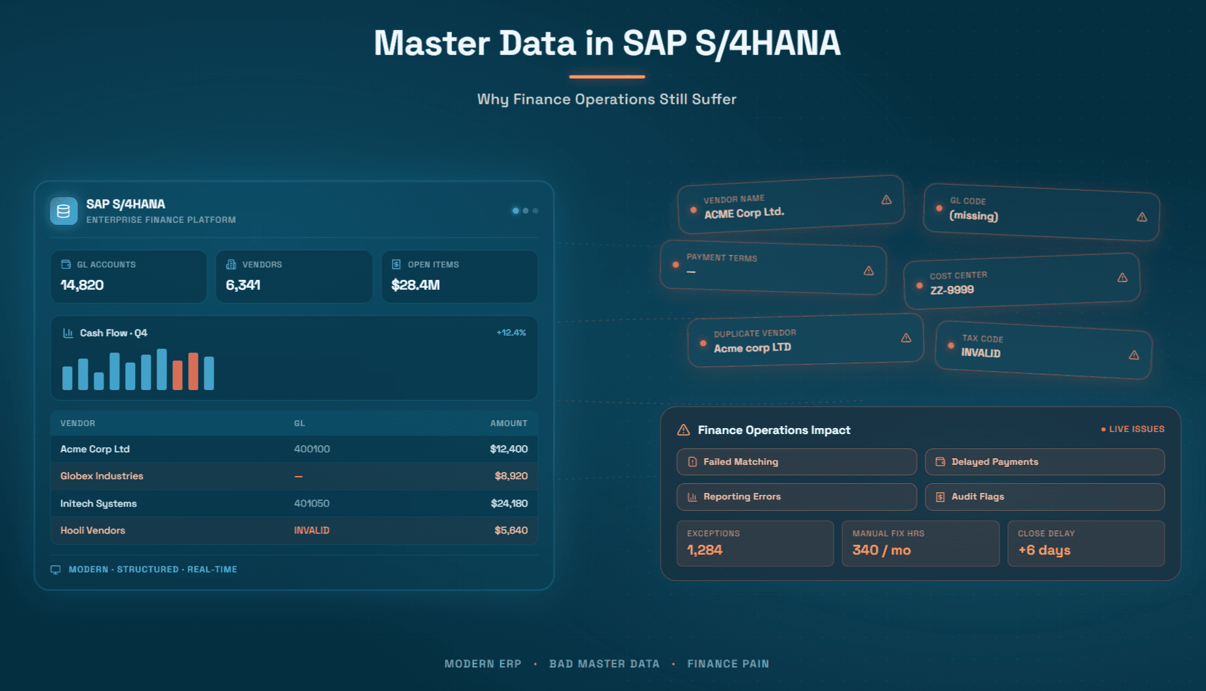
Task: Click GL value 400100
Action: pos(311,449)
